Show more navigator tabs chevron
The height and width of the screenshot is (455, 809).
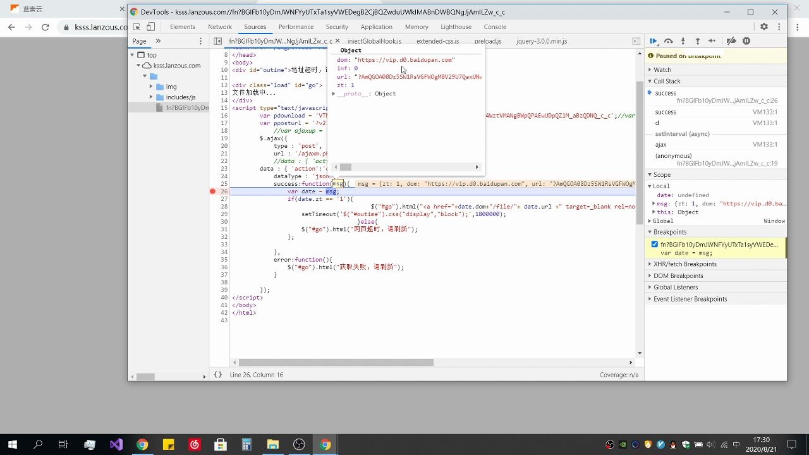(x=158, y=41)
